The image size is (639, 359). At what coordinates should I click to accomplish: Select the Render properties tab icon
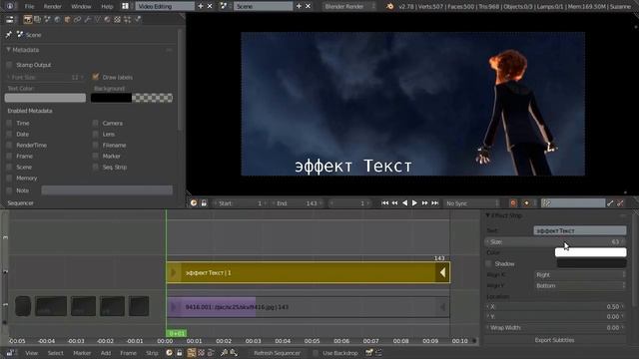tap(28, 19)
